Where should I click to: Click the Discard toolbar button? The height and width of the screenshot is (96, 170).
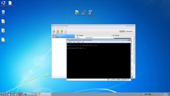[x=66, y=31]
